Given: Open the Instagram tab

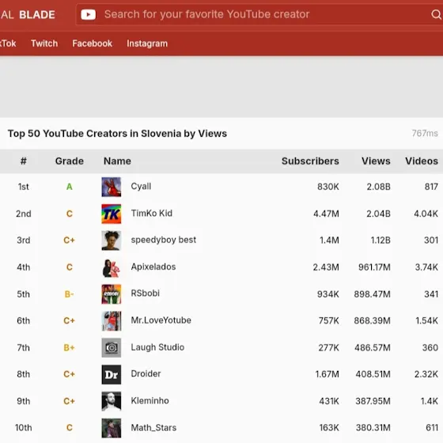Looking at the screenshot, I should [147, 44].
